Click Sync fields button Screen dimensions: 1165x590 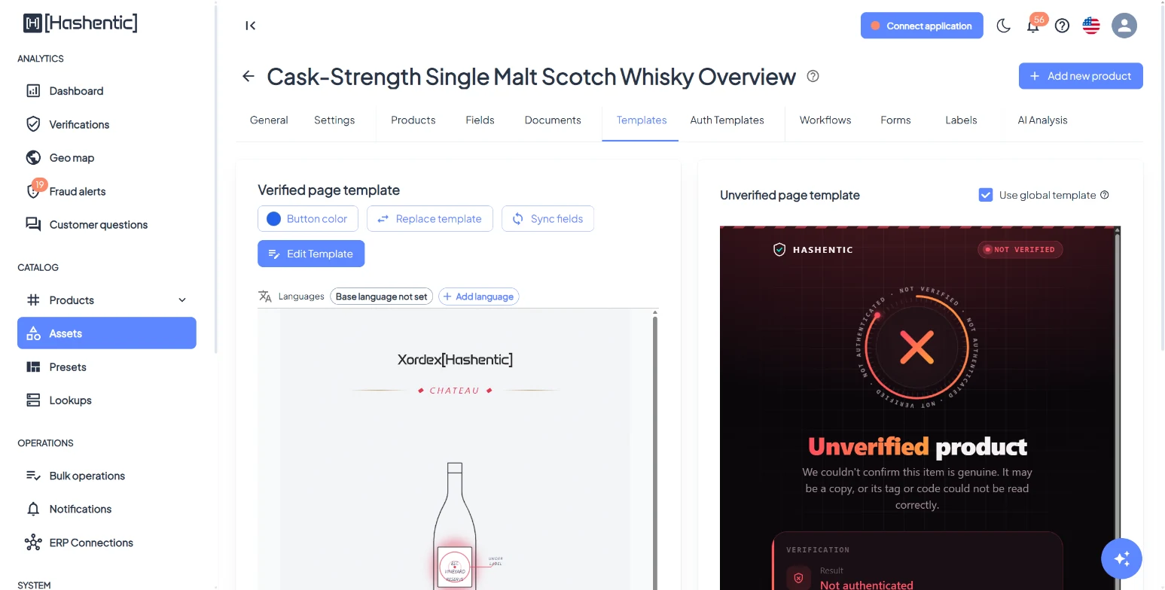tap(547, 219)
